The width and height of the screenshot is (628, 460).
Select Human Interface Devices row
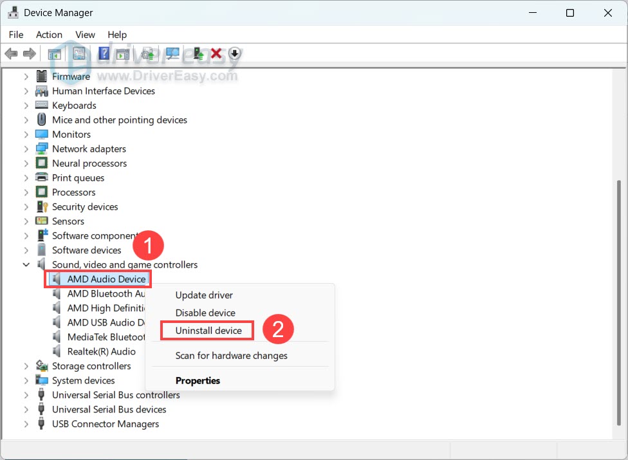tap(104, 91)
